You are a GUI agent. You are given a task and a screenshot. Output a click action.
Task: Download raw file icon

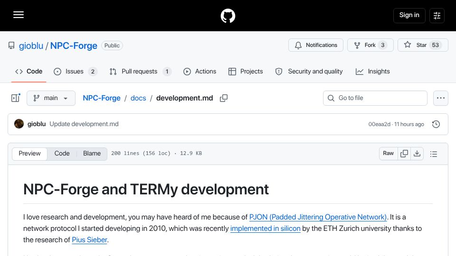(x=417, y=154)
